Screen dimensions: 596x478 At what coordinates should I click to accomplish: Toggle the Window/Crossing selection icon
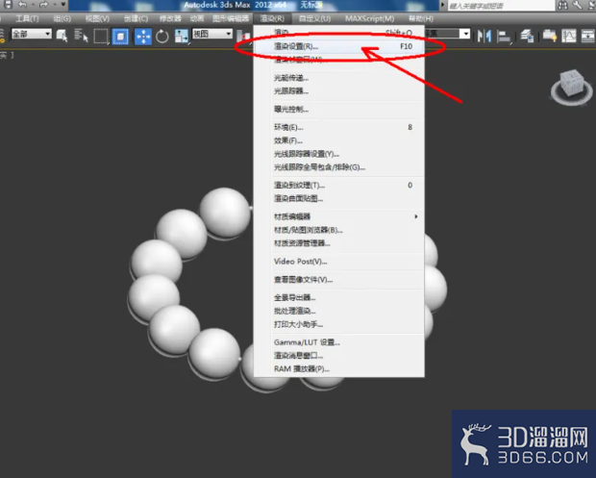click(120, 37)
